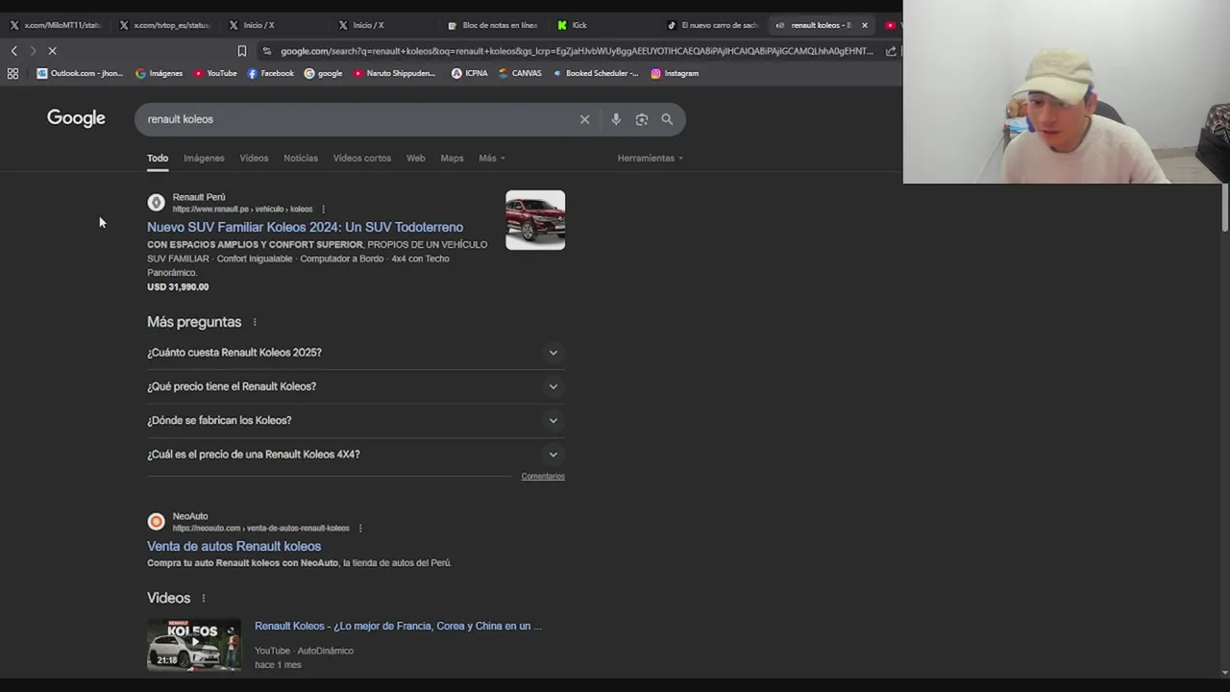Image resolution: width=1230 pixels, height=692 pixels.
Task: Submit search with magnifier icon
Action: point(667,119)
